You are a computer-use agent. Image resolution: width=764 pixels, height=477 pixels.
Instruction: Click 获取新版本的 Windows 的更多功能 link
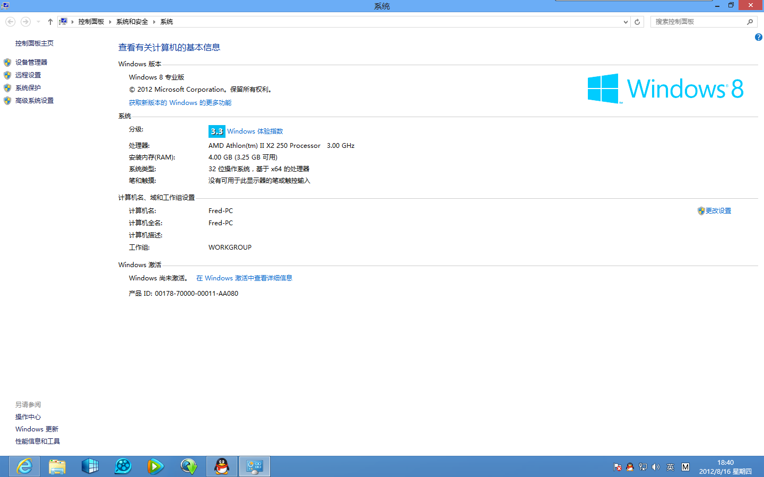click(180, 103)
